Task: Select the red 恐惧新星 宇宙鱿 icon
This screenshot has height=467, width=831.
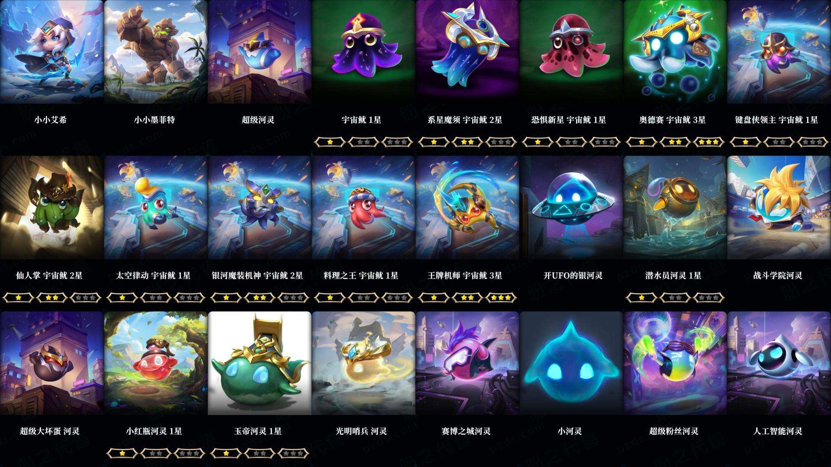Action: pos(571,52)
